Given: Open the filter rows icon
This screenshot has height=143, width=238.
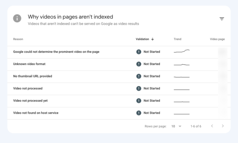Looking at the screenshot, I should point(222,19).
